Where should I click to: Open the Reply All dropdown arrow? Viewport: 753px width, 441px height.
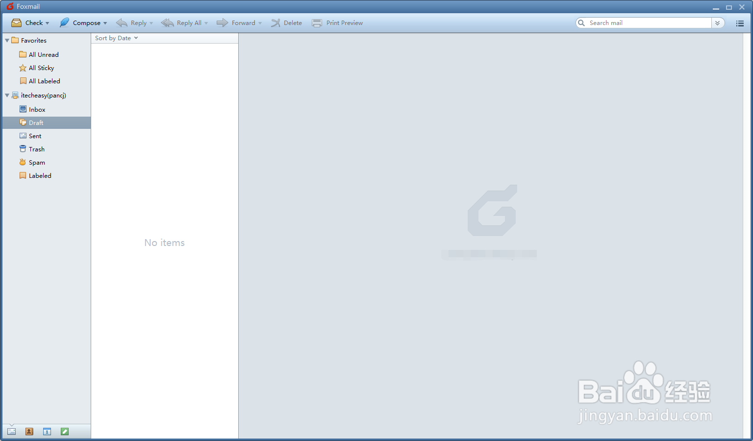click(206, 24)
